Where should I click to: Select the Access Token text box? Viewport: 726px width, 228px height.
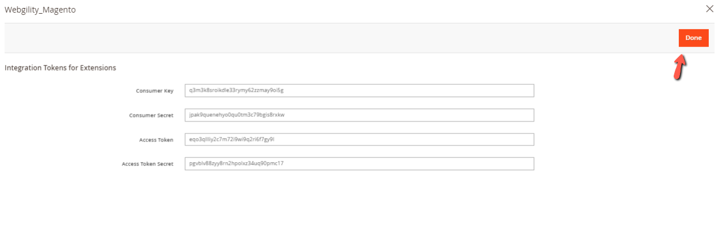(359, 139)
